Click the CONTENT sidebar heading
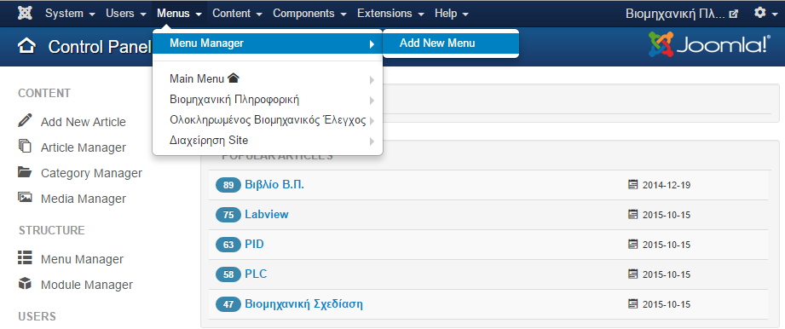Viewport: 785px width, 329px height. [x=44, y=94]
